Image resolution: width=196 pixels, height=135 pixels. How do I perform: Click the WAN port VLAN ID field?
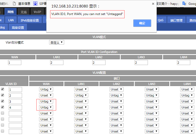pyautogui.click(x=15, y=62)
